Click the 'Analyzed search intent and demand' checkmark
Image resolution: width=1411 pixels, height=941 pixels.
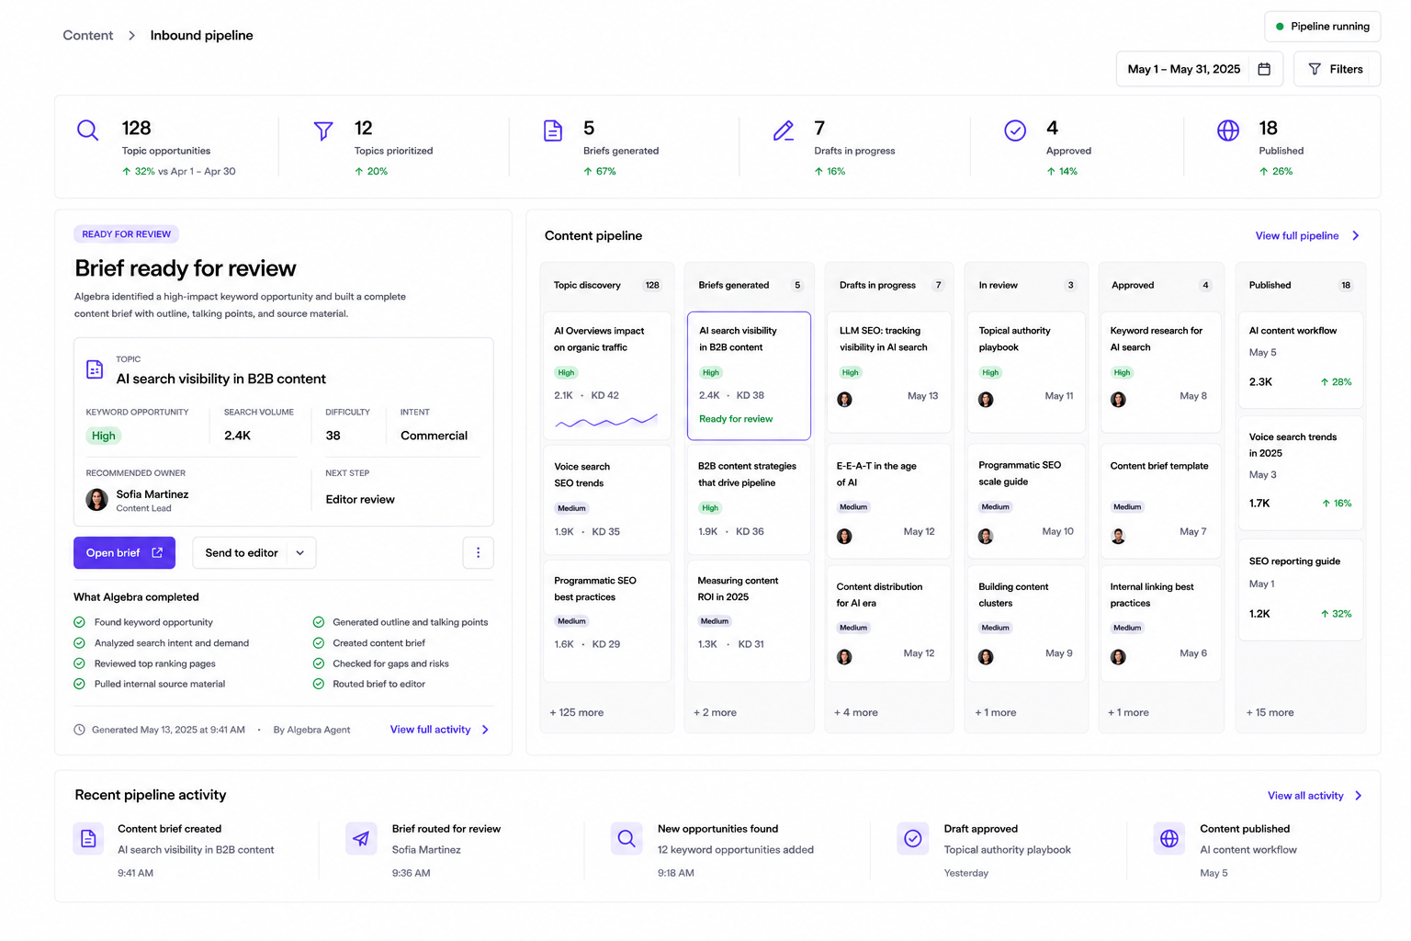(x=79, y=643)
